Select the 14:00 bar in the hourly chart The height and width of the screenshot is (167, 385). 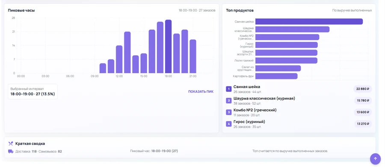pyautogui.click(x=136, y=64)
